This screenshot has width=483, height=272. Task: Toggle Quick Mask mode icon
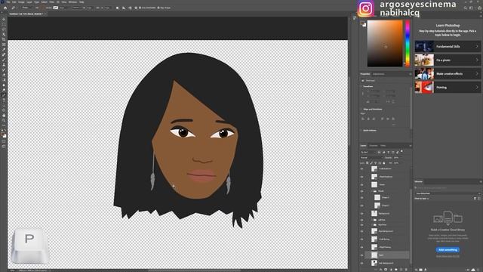(4, 141)
